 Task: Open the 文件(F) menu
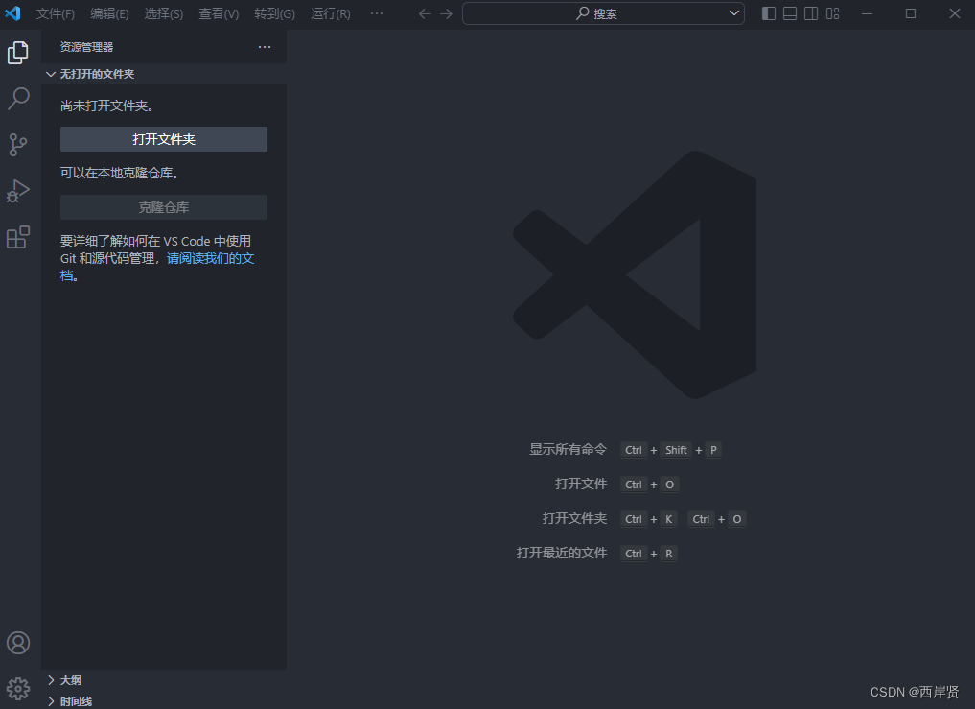tap(56, 13)
